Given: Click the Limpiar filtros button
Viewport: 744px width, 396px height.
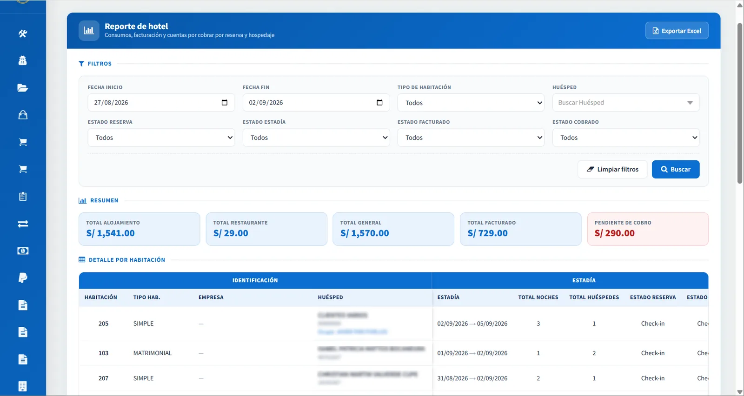Looking at the screenshot, I should (612, 169).
